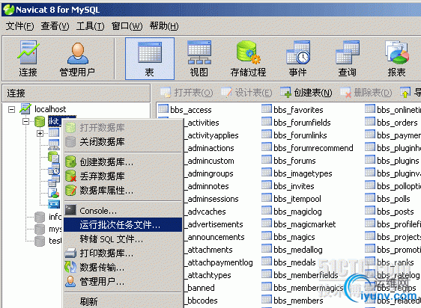The width and height of the screenshot is (421, 308).
Task: Click 设计表(E) design table button
Action: [246, 93]
